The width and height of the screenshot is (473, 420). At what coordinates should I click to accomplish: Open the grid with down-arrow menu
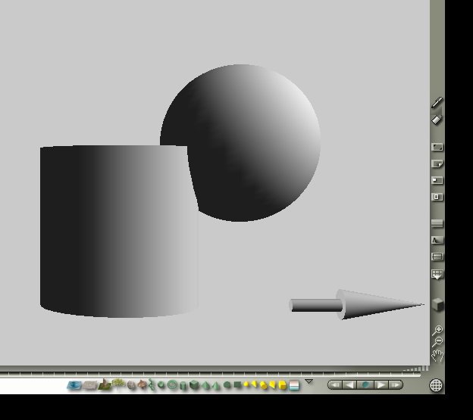tap(437, 274)
